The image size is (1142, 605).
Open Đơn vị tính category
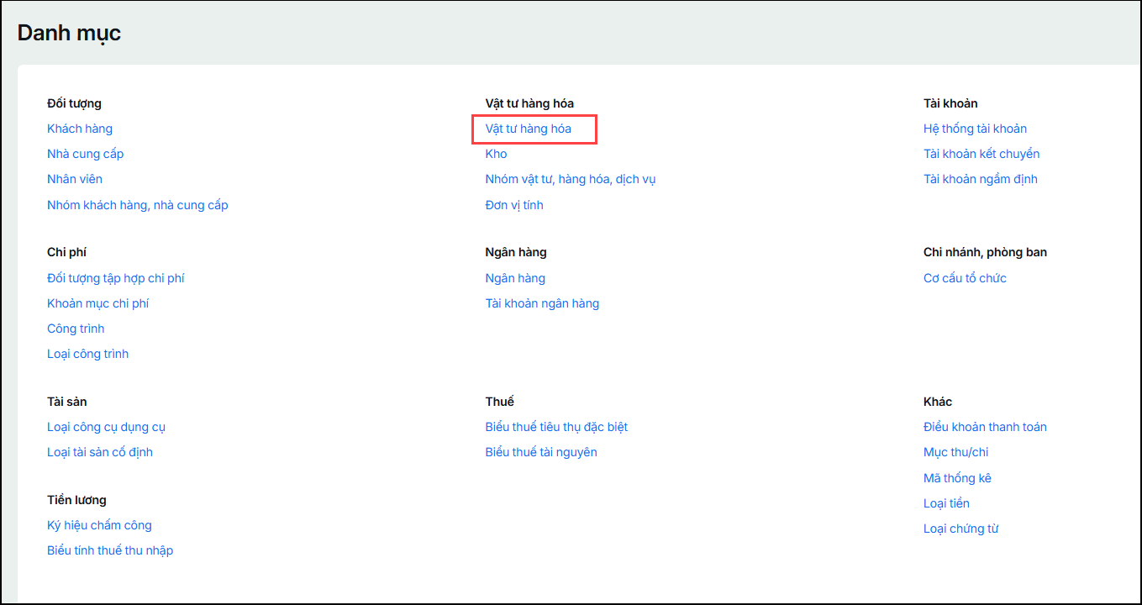click(514, 205)
